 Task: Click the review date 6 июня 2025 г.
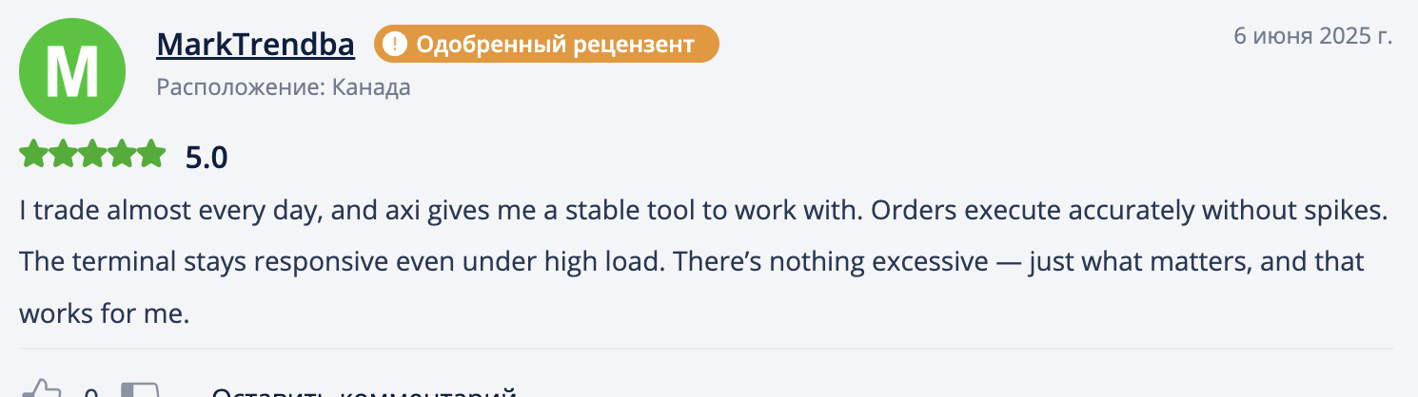(x=1312, y=37)
